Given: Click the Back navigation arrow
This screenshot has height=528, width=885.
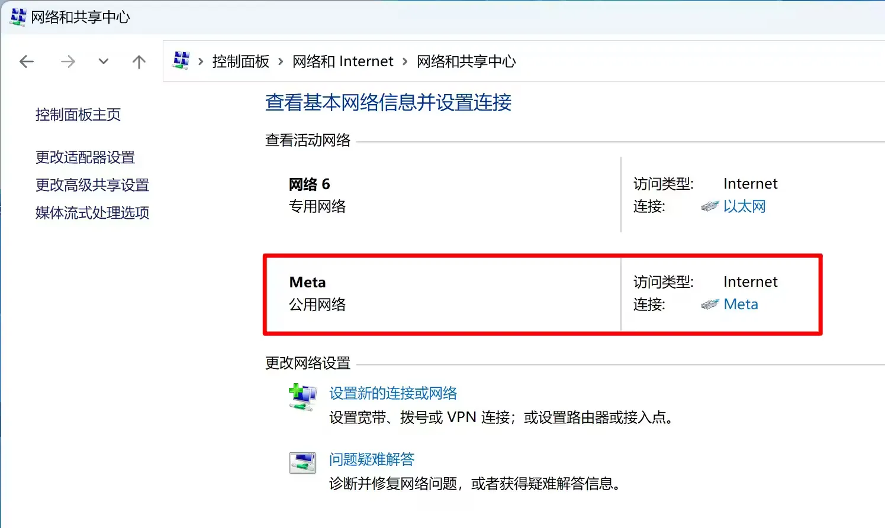Looking at the screenshot, I should click(x=27, y=61).
